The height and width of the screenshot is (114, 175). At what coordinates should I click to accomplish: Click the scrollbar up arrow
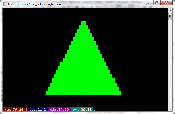[170, 11]
